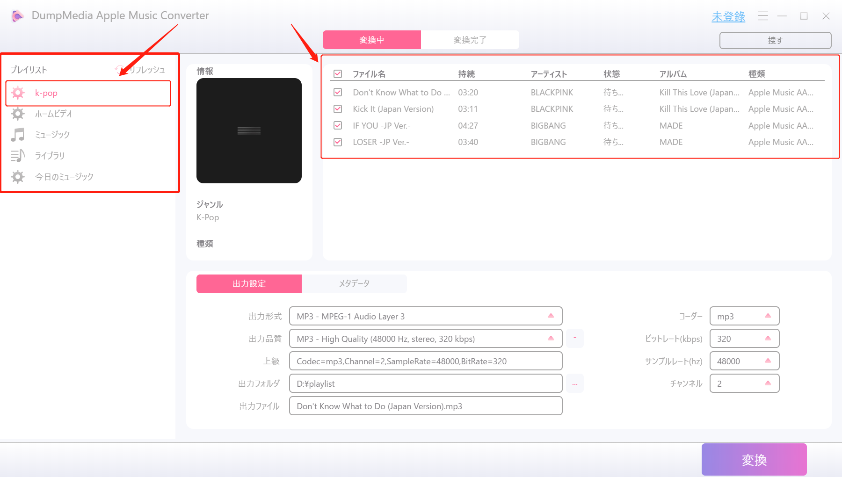Click the album artwork thumbnail
Image resolution: width=842 pixels, height=477 pixels.
coord(249,130)
